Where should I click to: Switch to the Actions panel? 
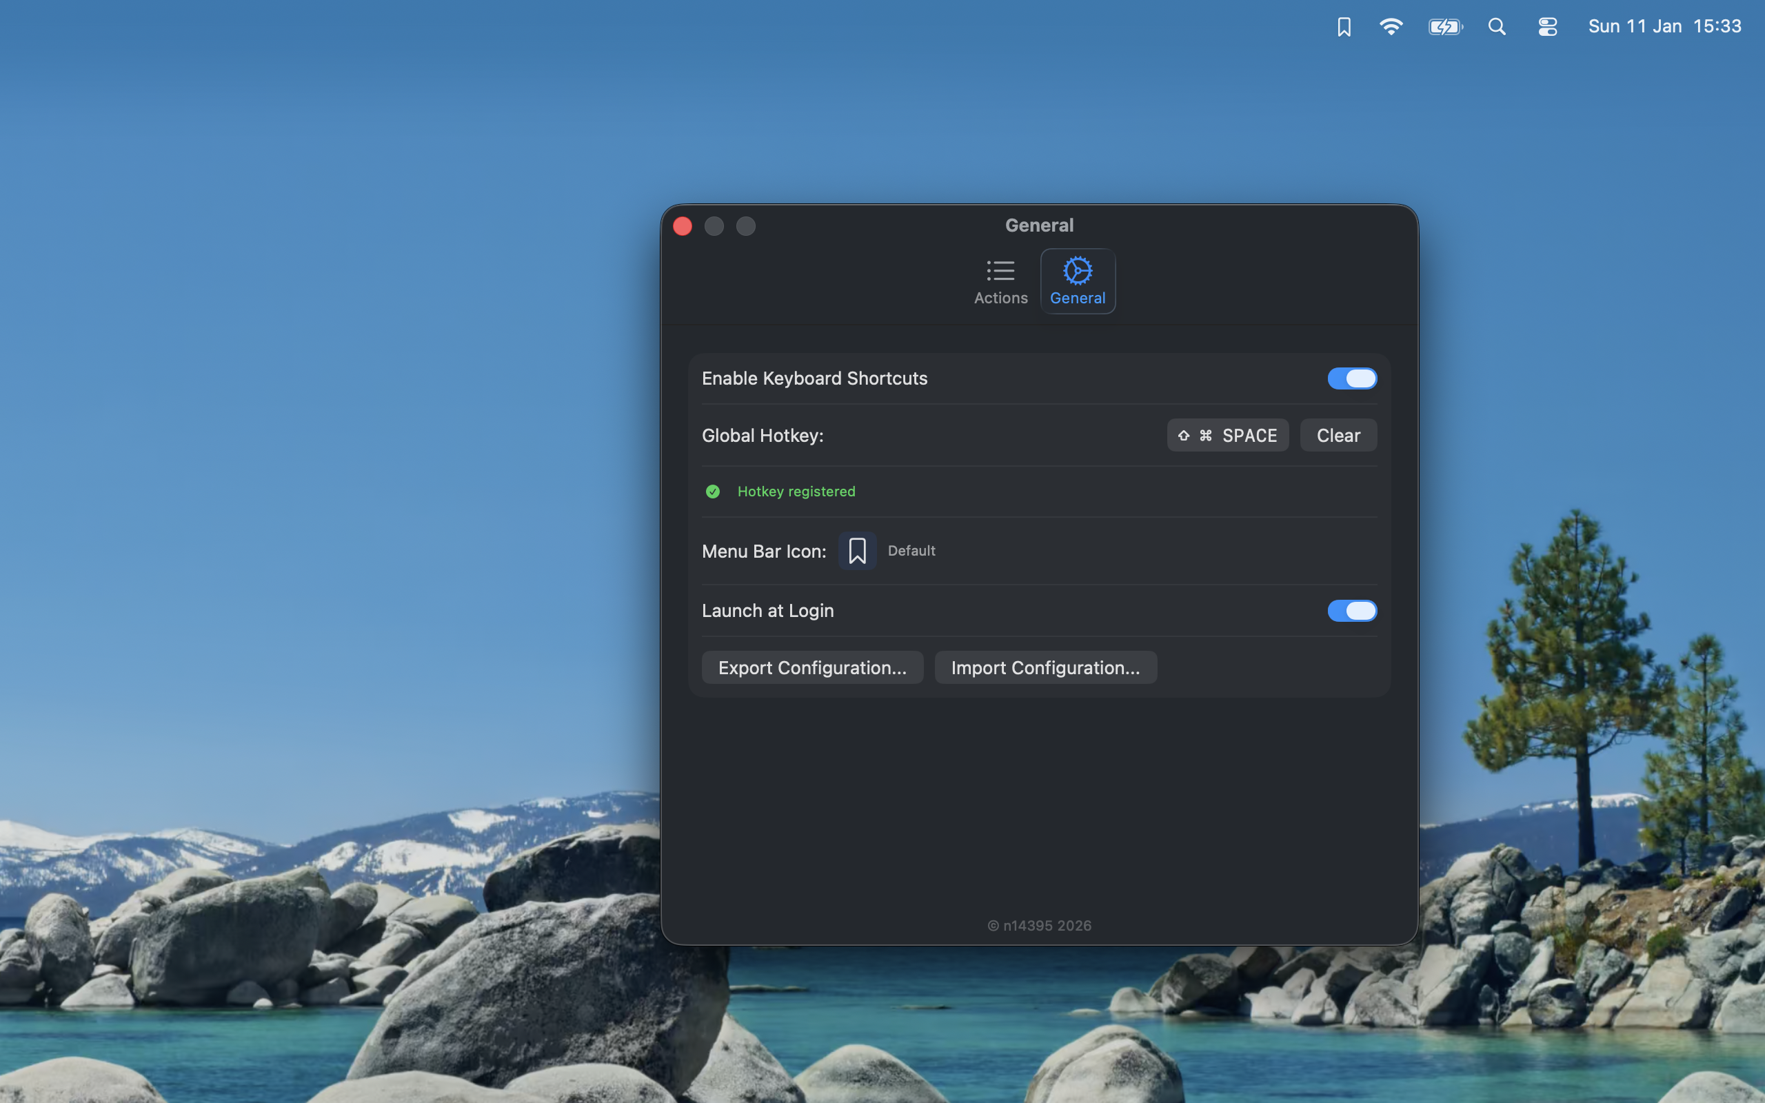click(1000, 281)
